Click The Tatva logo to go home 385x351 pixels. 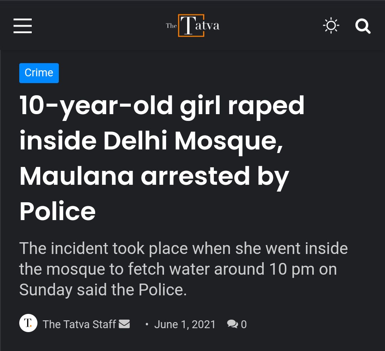pyautogui.click(x=192, y=25)
